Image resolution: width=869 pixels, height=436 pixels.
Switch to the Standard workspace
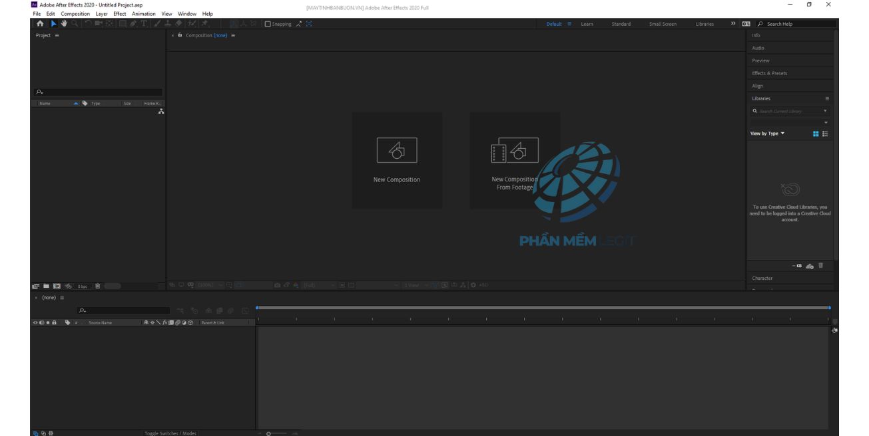621,24
